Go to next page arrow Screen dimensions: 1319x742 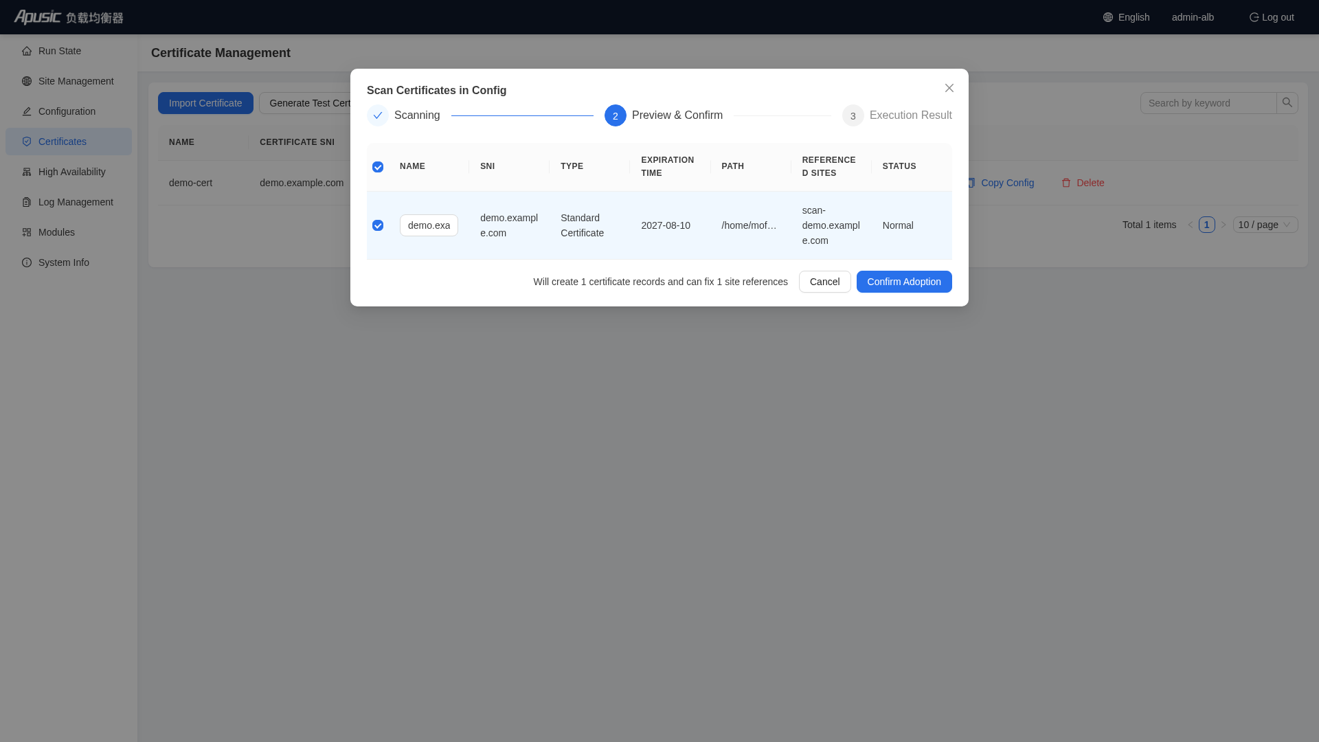coord(1224,225)
